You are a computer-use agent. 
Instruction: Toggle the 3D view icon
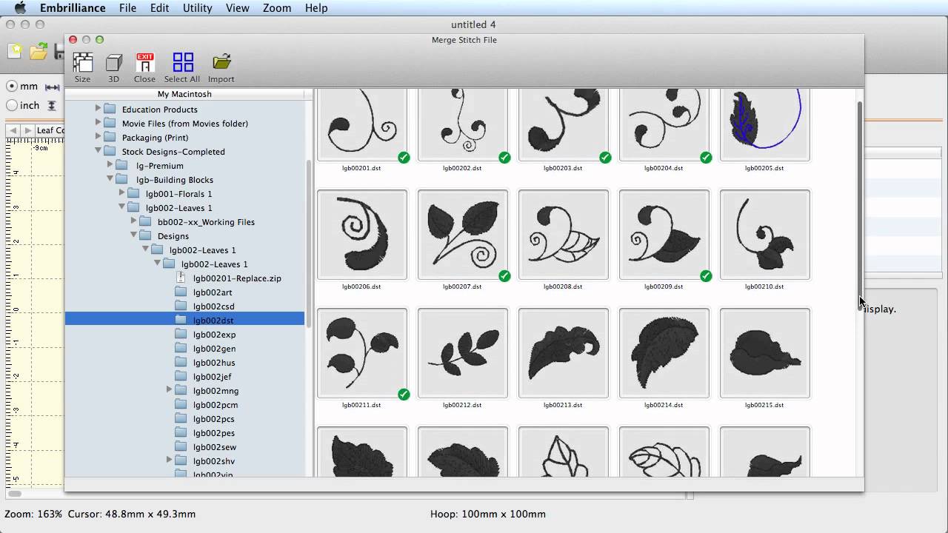tap(113, 63)
